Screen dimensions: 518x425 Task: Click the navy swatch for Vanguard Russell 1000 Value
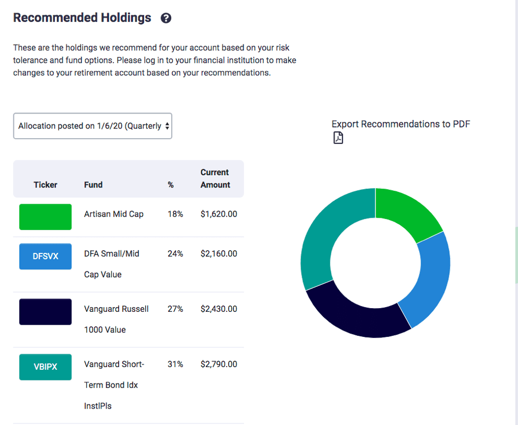coord(45,311)
